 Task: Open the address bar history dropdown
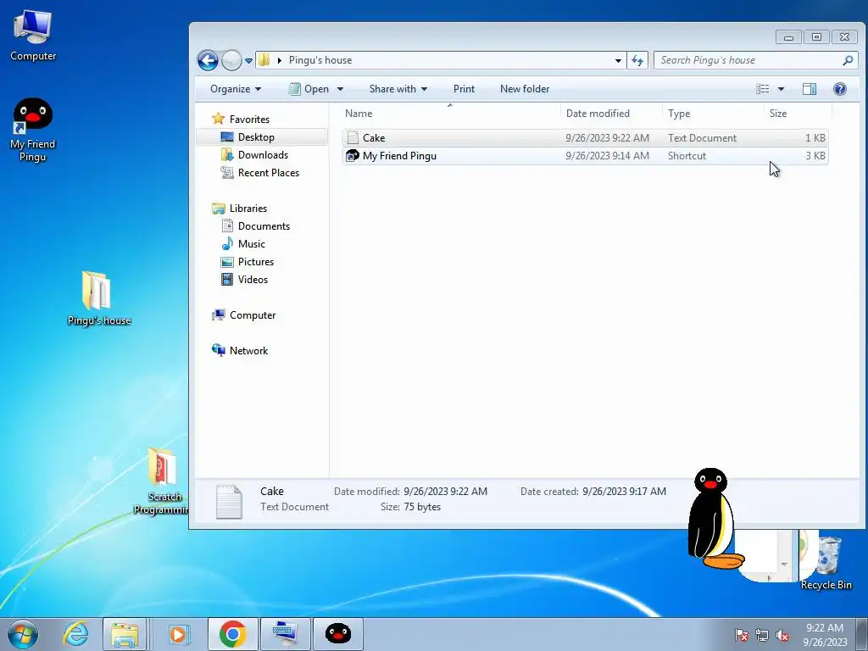click(618, 60)
